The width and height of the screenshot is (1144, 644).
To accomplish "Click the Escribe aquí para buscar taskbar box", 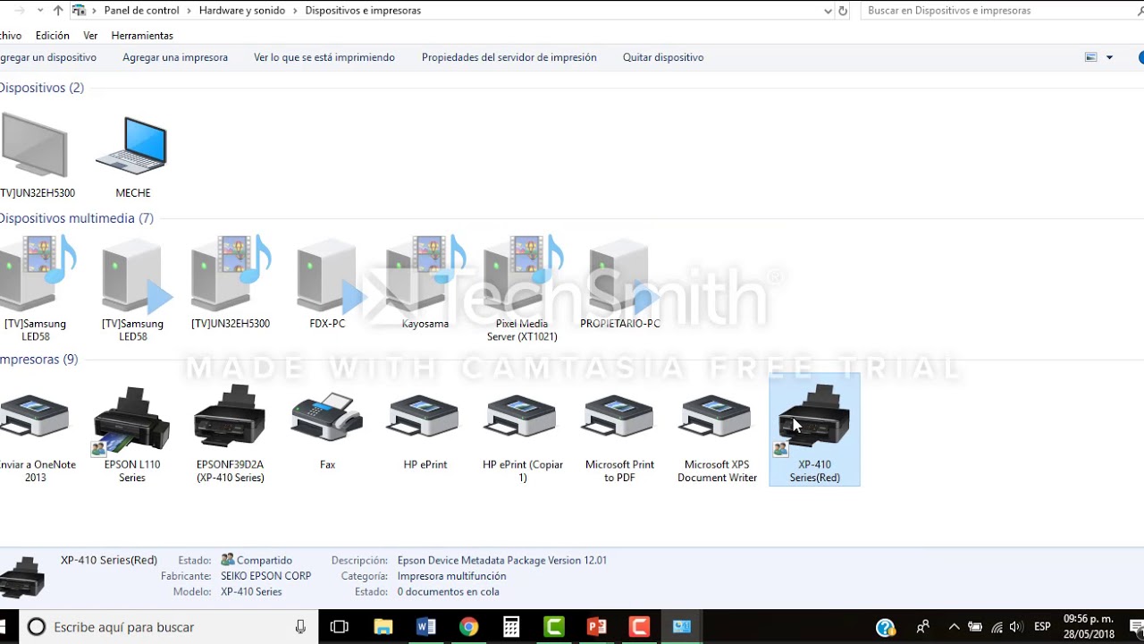I will pyautogui.click(x=168, y=627).
